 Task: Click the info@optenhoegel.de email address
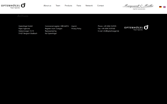[x=111, y=31]
